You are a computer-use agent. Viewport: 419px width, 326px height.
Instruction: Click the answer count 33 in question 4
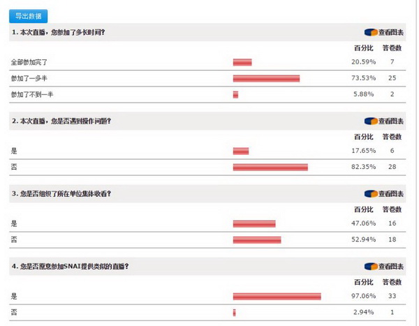click(392, 296)
